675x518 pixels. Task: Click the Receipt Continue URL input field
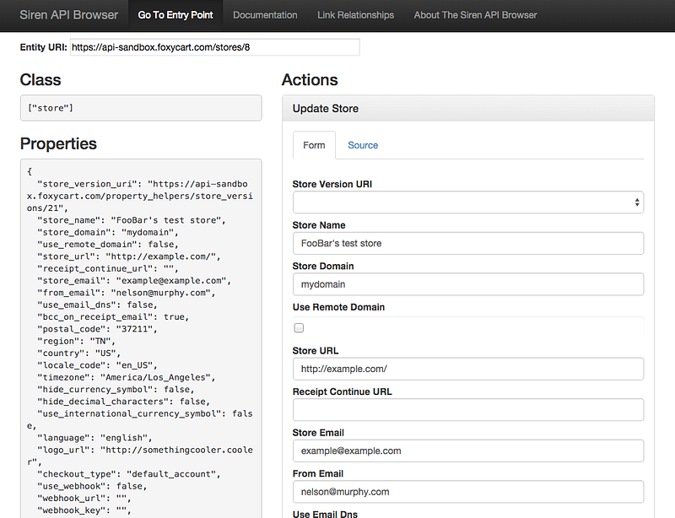(468, 410)
